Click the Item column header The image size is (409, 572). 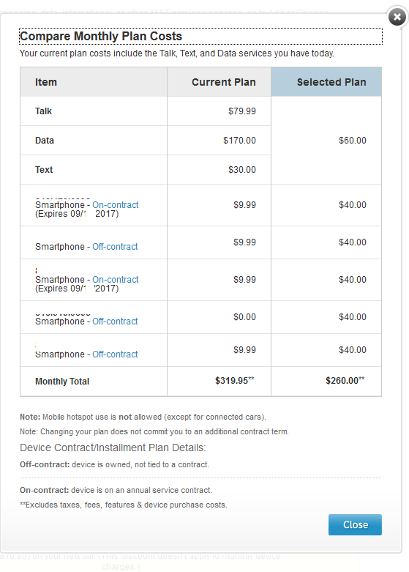(x=94, y=82)
